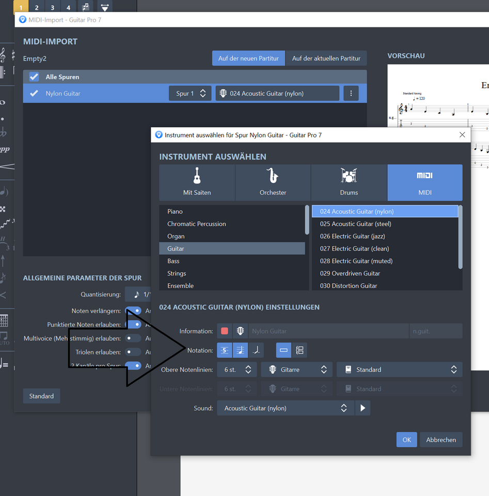Click the instrument icon button beside color
Screen dimensions: 489x496
[x=240, y=331]
